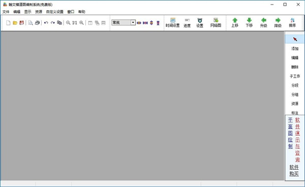Open the 网络图 network diagram view

coord(216,23)
